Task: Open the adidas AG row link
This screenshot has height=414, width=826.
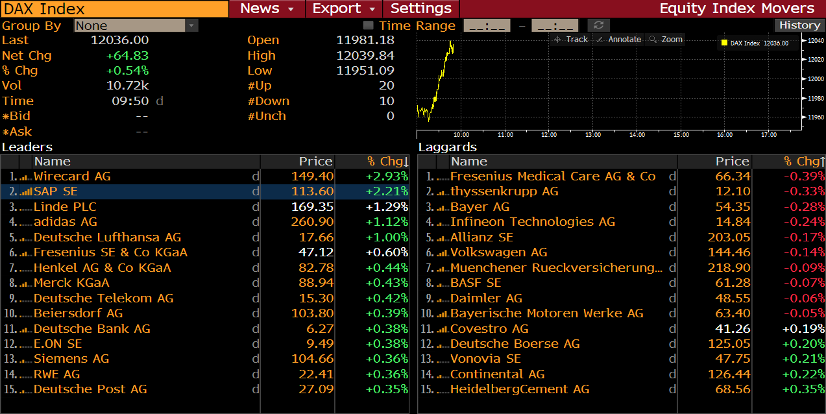Action: coord(66,222)
